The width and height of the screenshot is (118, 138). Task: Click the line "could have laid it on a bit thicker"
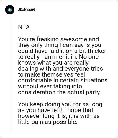(62, 51)
